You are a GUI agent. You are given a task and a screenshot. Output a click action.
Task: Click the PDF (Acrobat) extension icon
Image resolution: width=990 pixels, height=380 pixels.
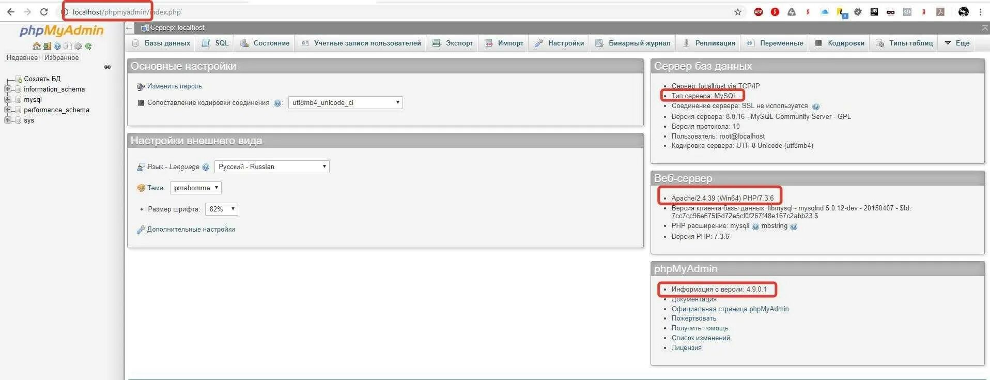click(x=940, y=12)
